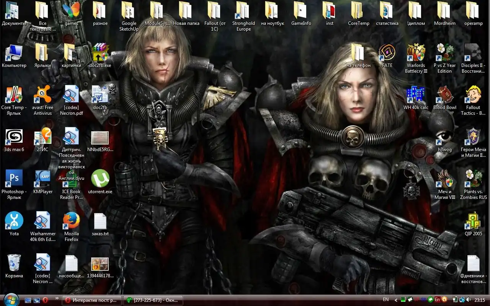Open the Корзина recycle bin
This screenshot has width=490, height=306.
point(14,263)
